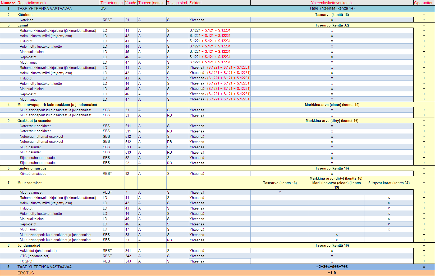Click Noteeraamattomat osakkeet row with Taloustoimi S
Screen dimensions: 435x276
click(x=42, y=136)
